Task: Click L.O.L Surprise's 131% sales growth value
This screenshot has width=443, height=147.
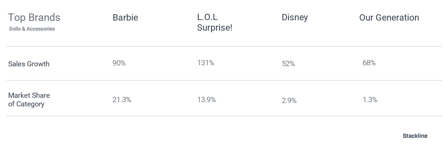Action: [x=206, y=63]
